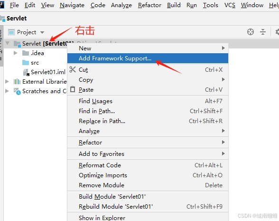Expand the .idea folder arrow

(x=16, y=53)
